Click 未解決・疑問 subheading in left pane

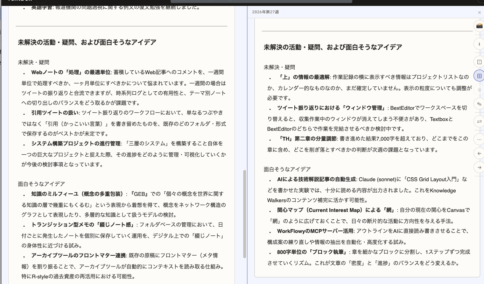coord(34,62)
